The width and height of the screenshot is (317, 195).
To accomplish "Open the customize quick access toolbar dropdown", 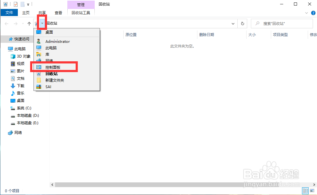I will coord(28,4).
